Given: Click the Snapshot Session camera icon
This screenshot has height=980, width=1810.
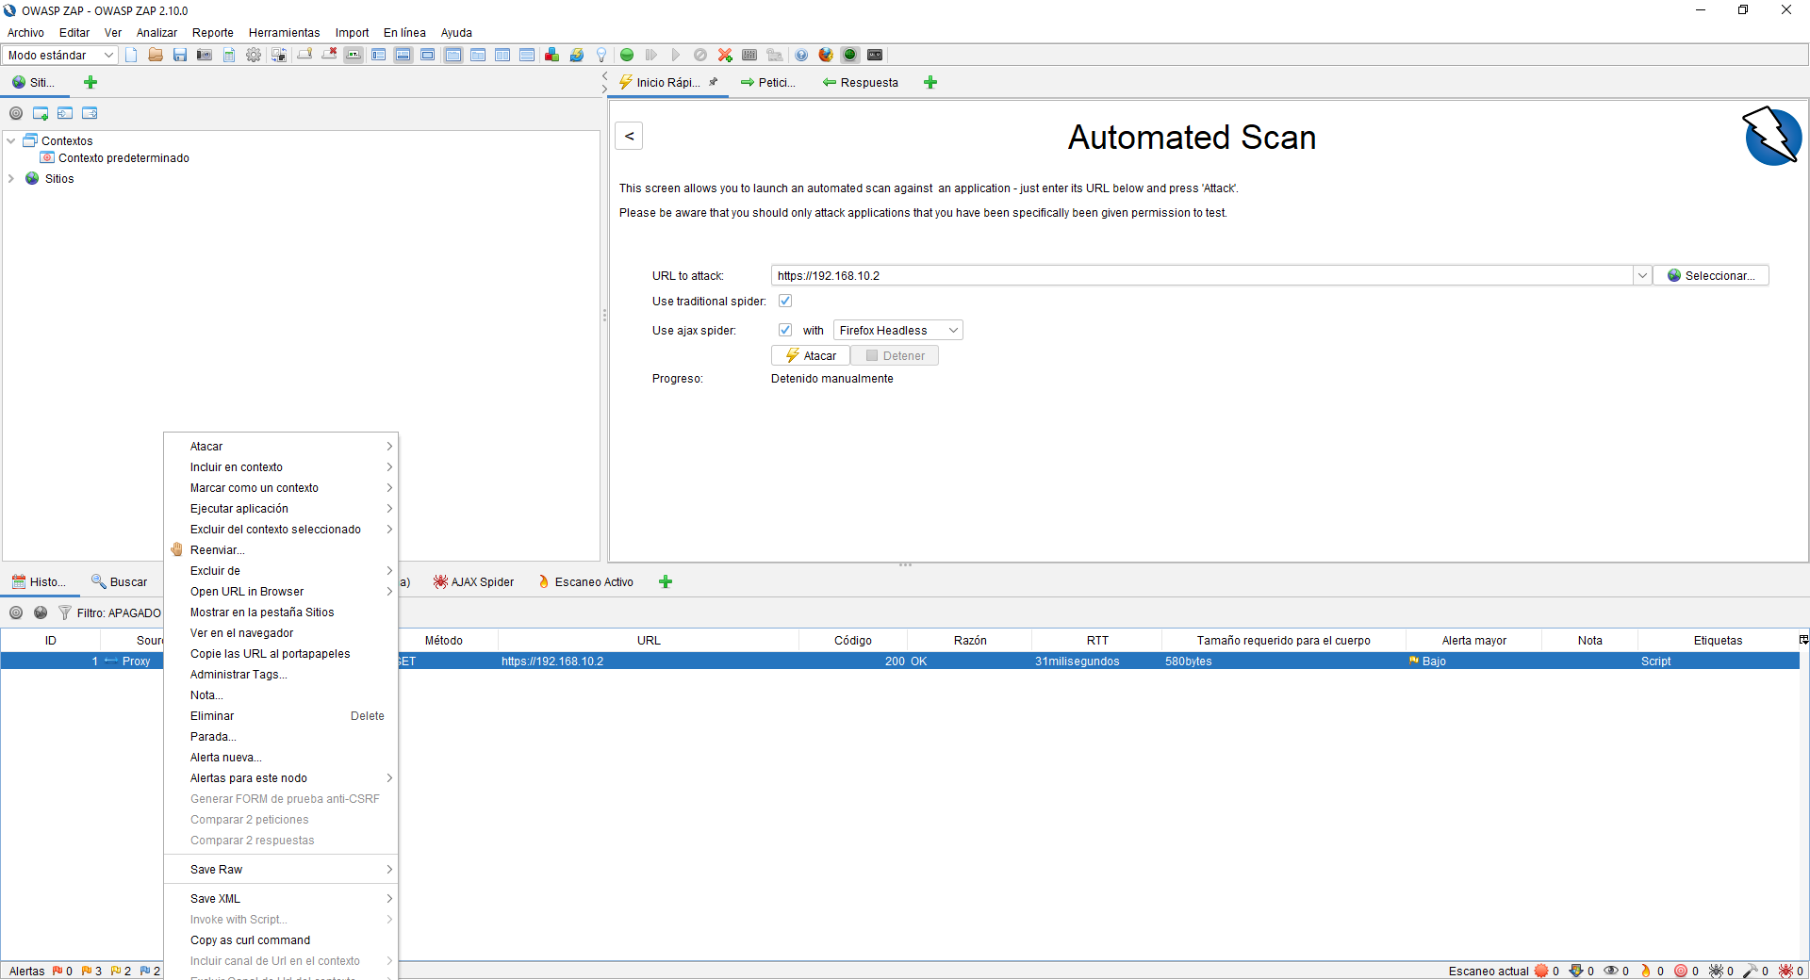Looking at the screenshot, I should 205,55.
